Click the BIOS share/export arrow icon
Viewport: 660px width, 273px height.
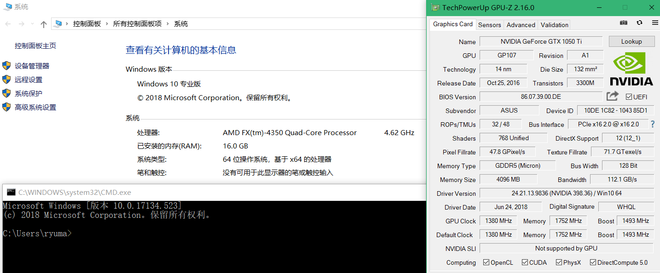(612, 96)
